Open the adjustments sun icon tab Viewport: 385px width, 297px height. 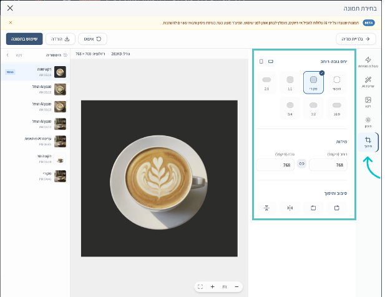[368, 122]
